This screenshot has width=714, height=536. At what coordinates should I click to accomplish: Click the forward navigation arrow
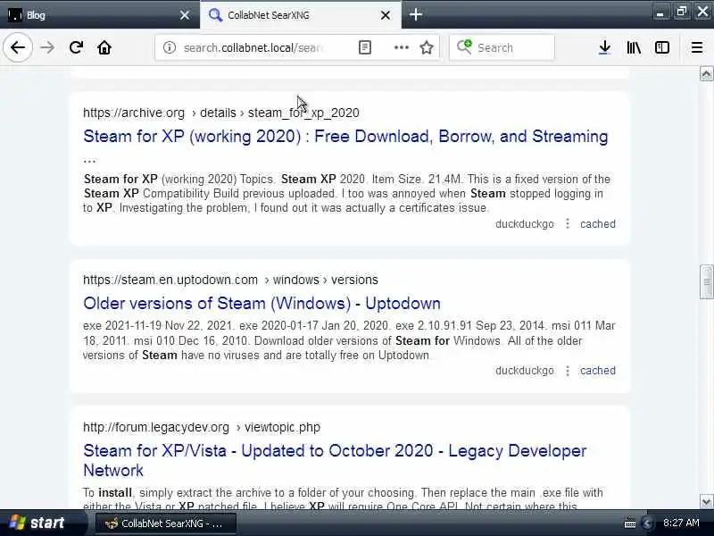(x=47, y=47)
